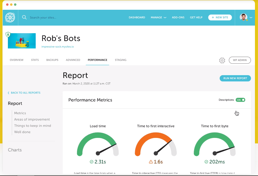The image size is (258, 176).
Task: Jump to Areas of improvement section
Action: pyautogui.click(x=32, y=119)
